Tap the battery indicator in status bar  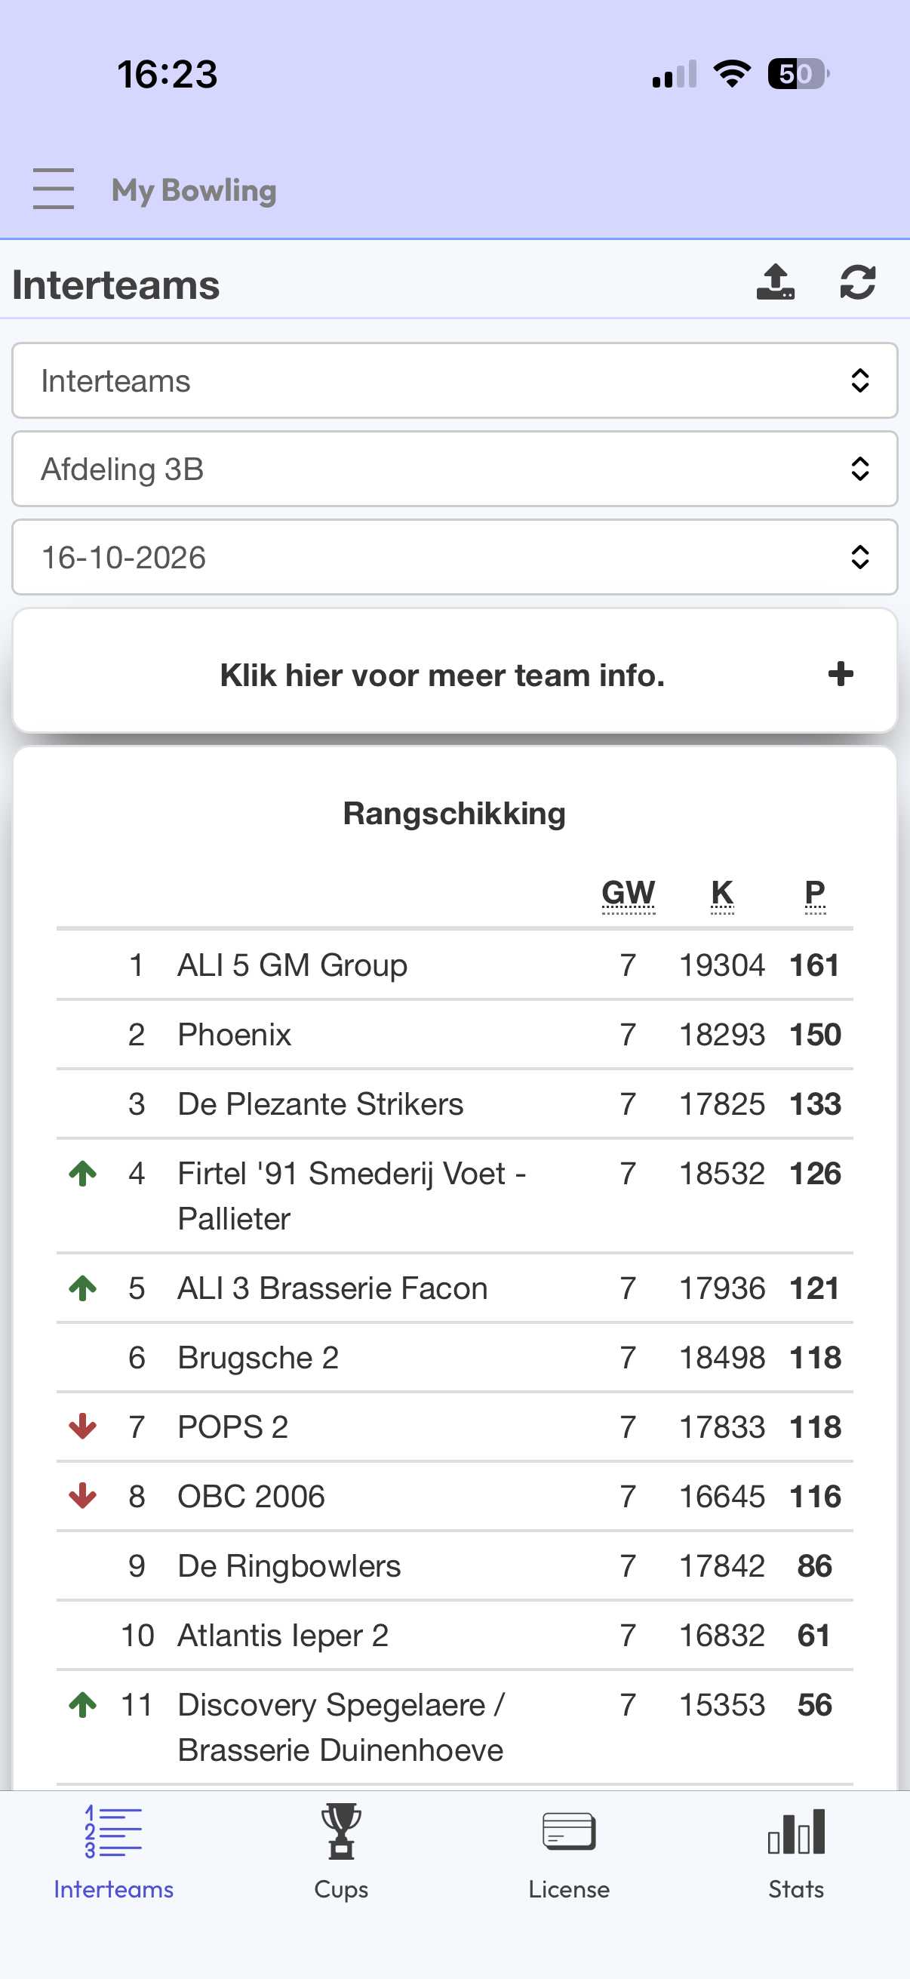(x=798, y=74)
